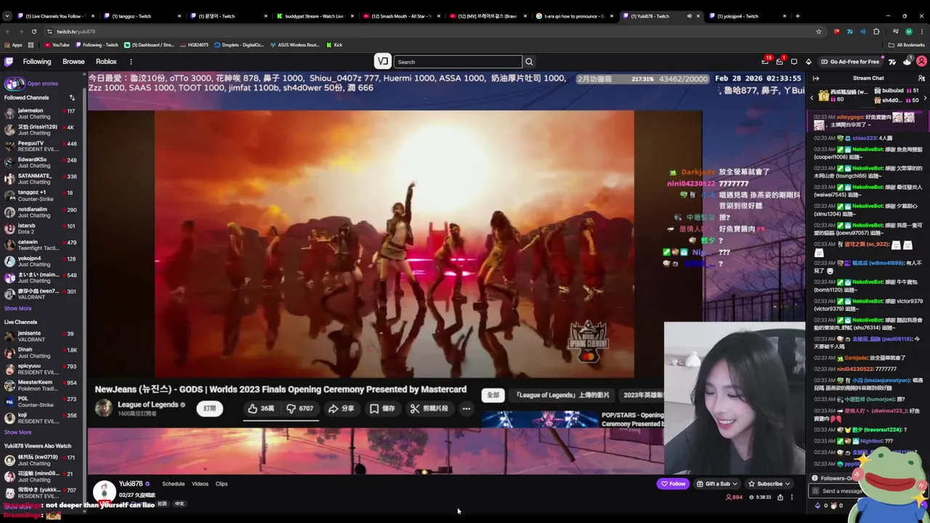
Task: Open a new browser tab with plus
Action: 797,16
